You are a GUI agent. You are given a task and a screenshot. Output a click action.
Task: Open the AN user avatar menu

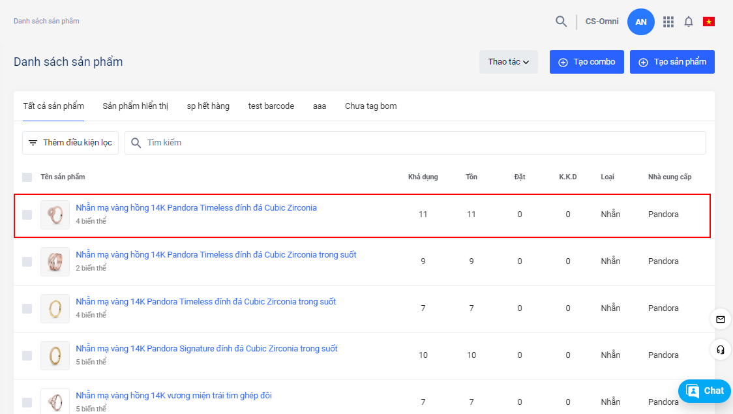[640, 22]
